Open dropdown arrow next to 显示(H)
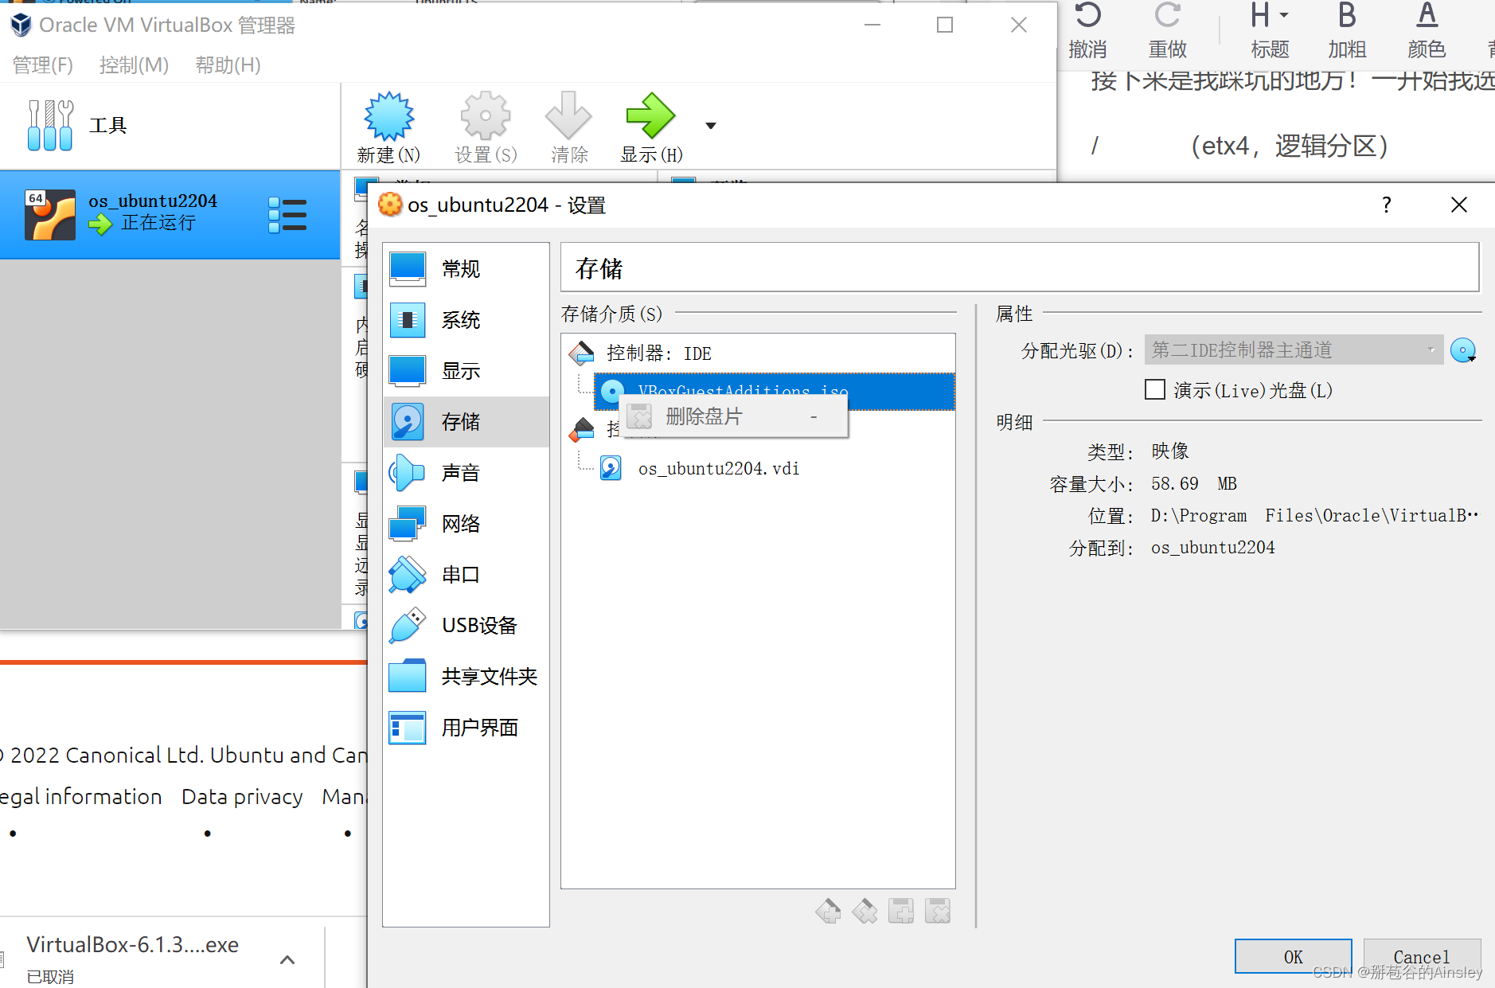1495x988 pixels. click(711, 126)
